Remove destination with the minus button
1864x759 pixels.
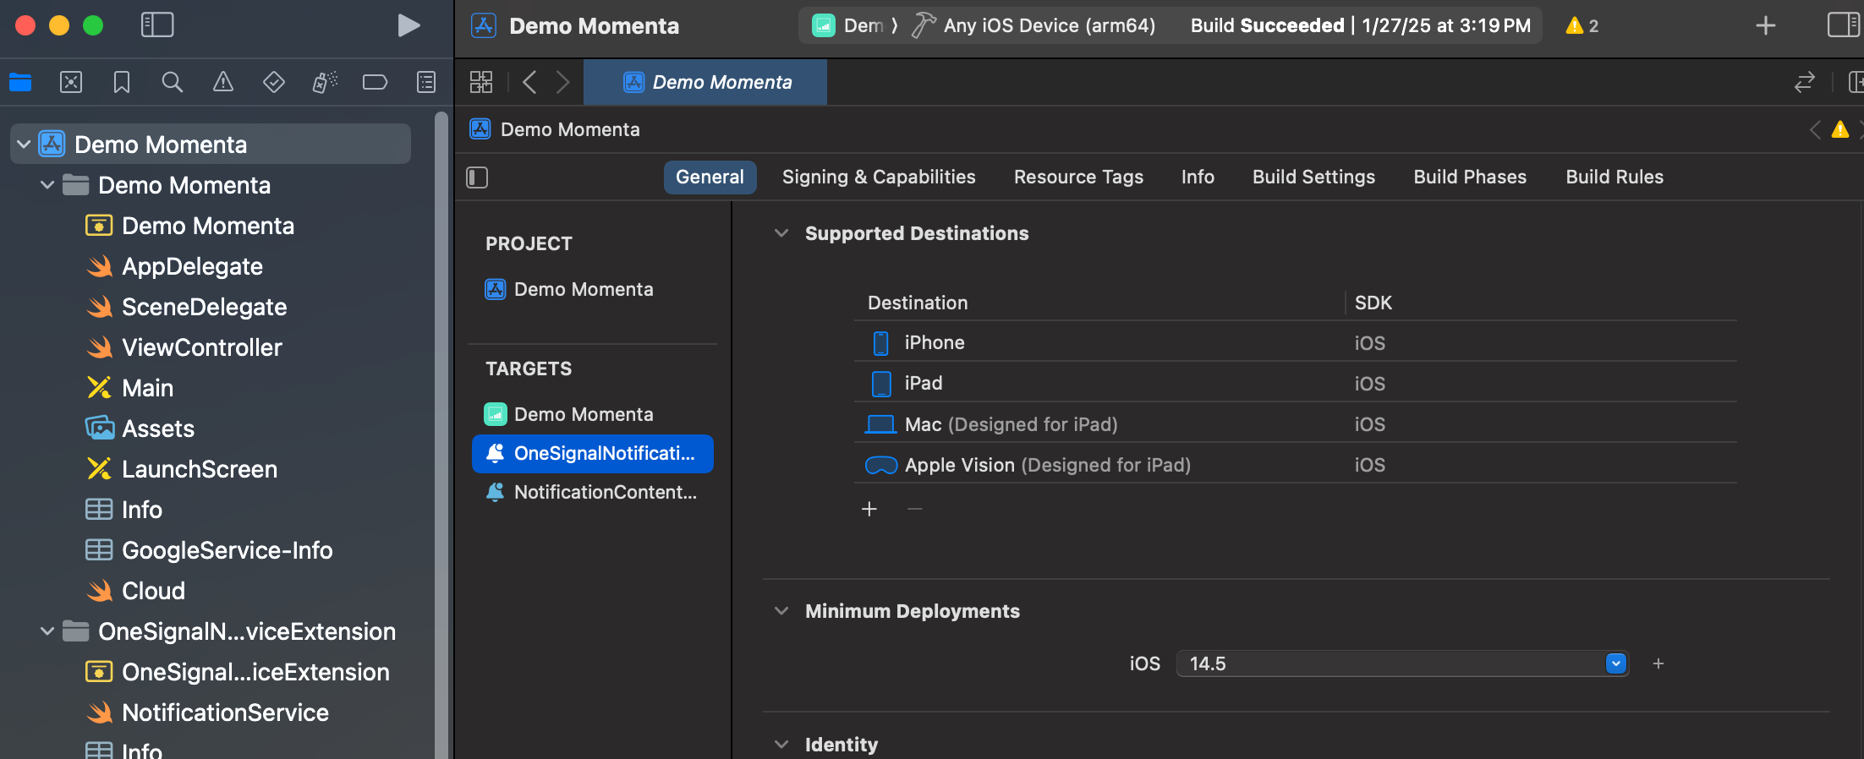(915, 509)
